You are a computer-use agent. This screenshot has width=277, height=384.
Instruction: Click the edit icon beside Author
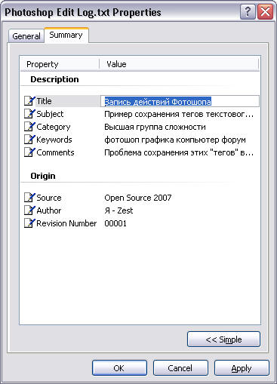point(29,210)
